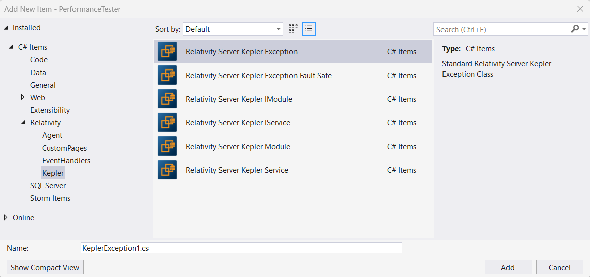Select Relativity Server Kepler Module row

coord(293,147)
